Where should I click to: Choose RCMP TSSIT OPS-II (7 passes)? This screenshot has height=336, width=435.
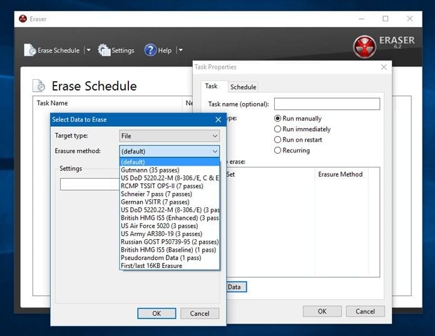pyautogui.click(x=170, y=186)
